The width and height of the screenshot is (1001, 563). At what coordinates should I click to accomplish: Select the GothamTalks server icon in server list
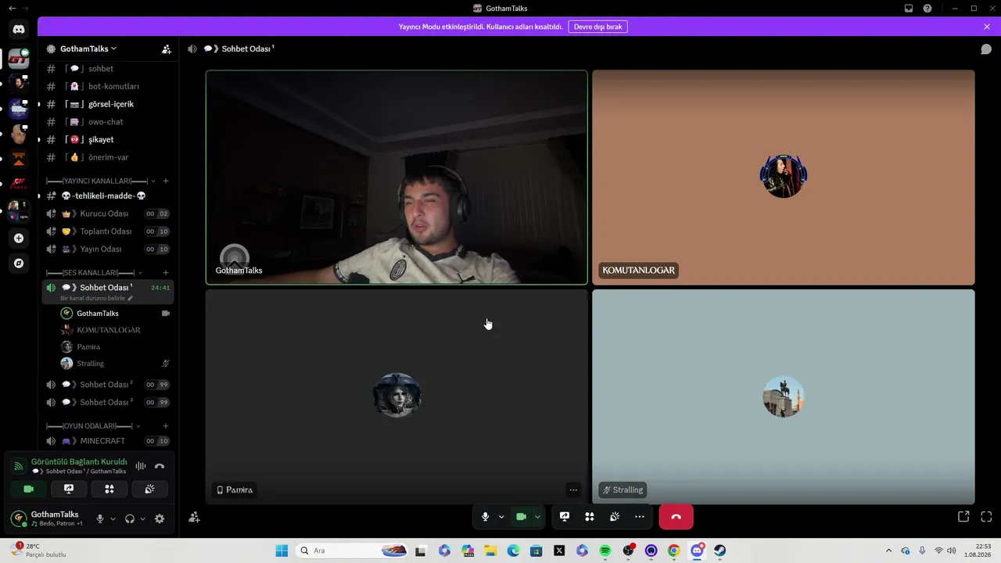coord(19,59)
